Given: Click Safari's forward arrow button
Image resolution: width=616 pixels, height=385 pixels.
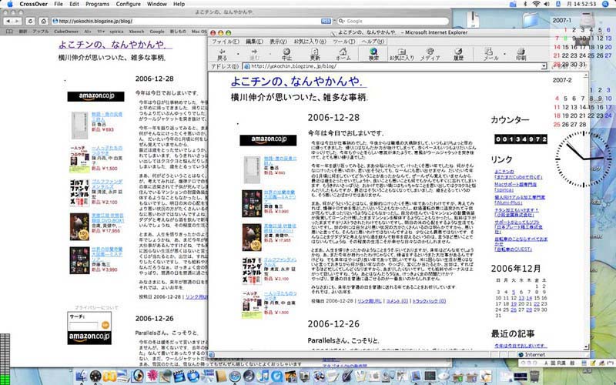Looking at the screenshot, I should point(18,22).
